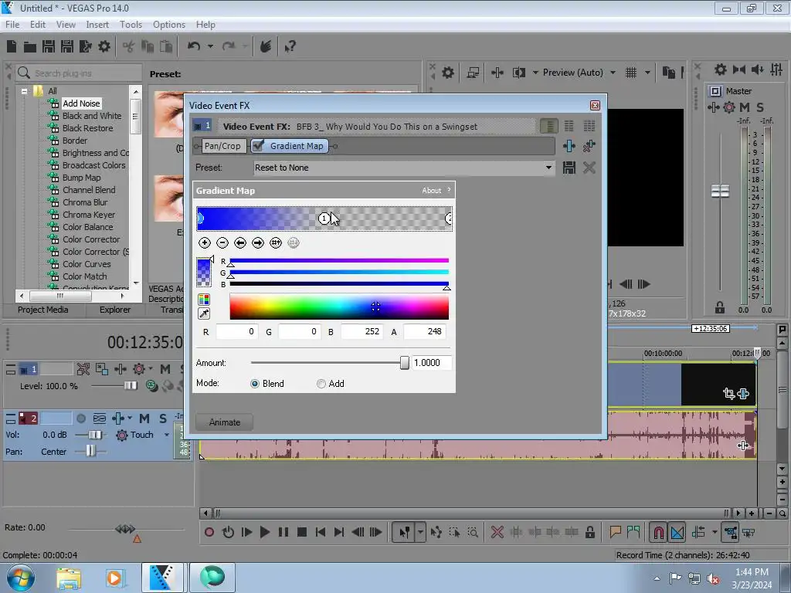Remove the selected gradient point

click(x=222, y=243)
